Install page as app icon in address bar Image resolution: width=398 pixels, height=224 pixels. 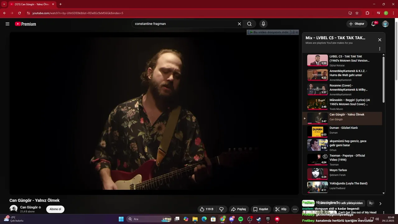(350, 13)
